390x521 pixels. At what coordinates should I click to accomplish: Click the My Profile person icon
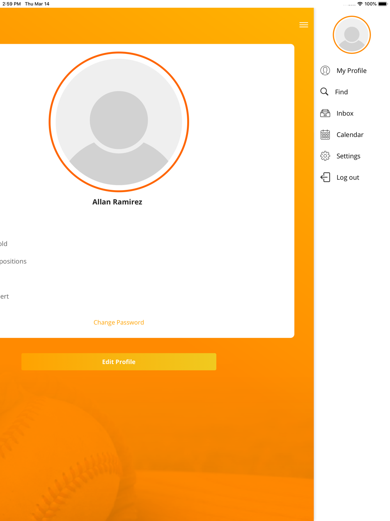click(x=325, y=70)
